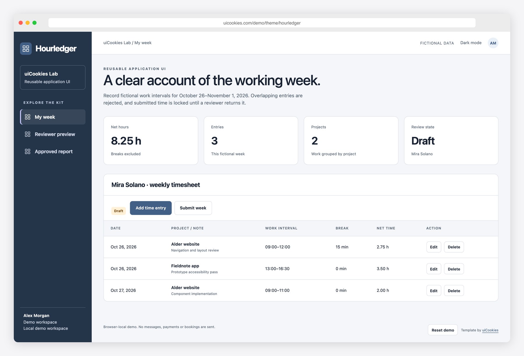
Task: Edit the Fieldnote app entry
Action: [x=434, y=269]
